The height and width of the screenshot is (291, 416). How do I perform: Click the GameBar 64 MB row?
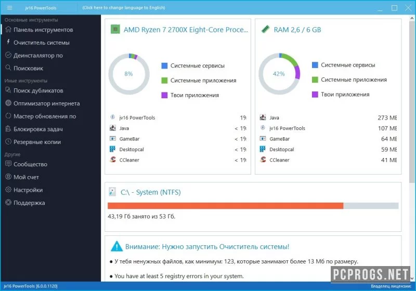(328, 139)
